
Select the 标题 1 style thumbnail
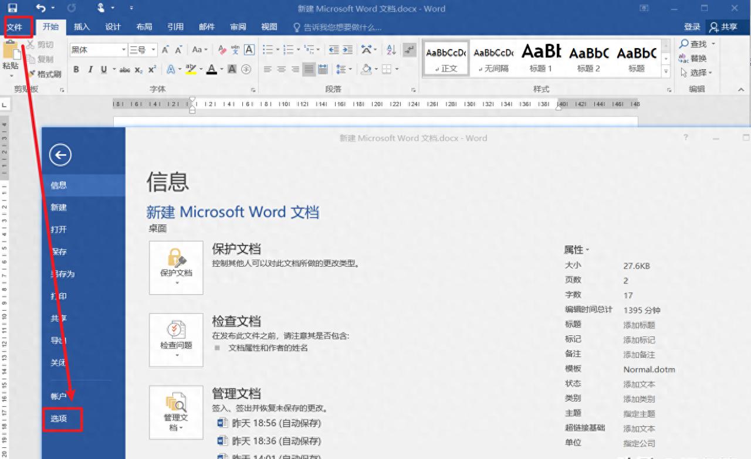(x=541, y=58)
